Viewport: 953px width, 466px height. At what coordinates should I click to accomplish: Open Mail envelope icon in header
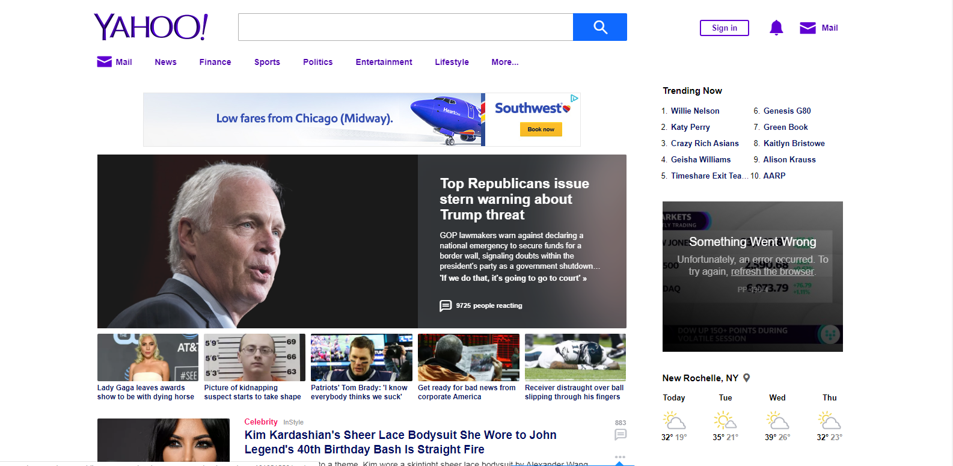[807, 28]
